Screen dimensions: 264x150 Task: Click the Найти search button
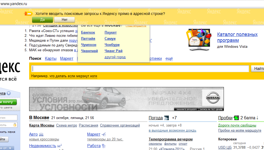(258, 69)
